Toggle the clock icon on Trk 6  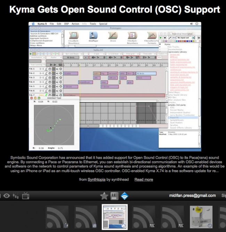pyautogui.click(x=50, y=91)
